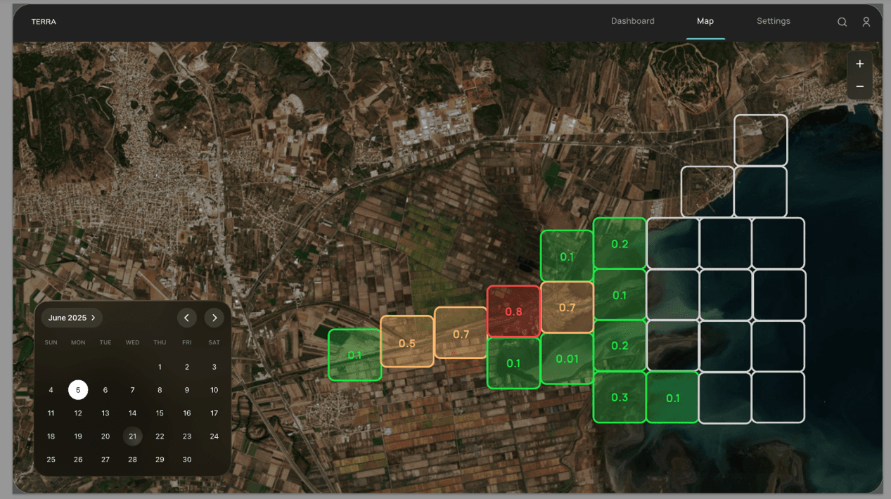Pick June 5 on the calendar

point(78,390)
